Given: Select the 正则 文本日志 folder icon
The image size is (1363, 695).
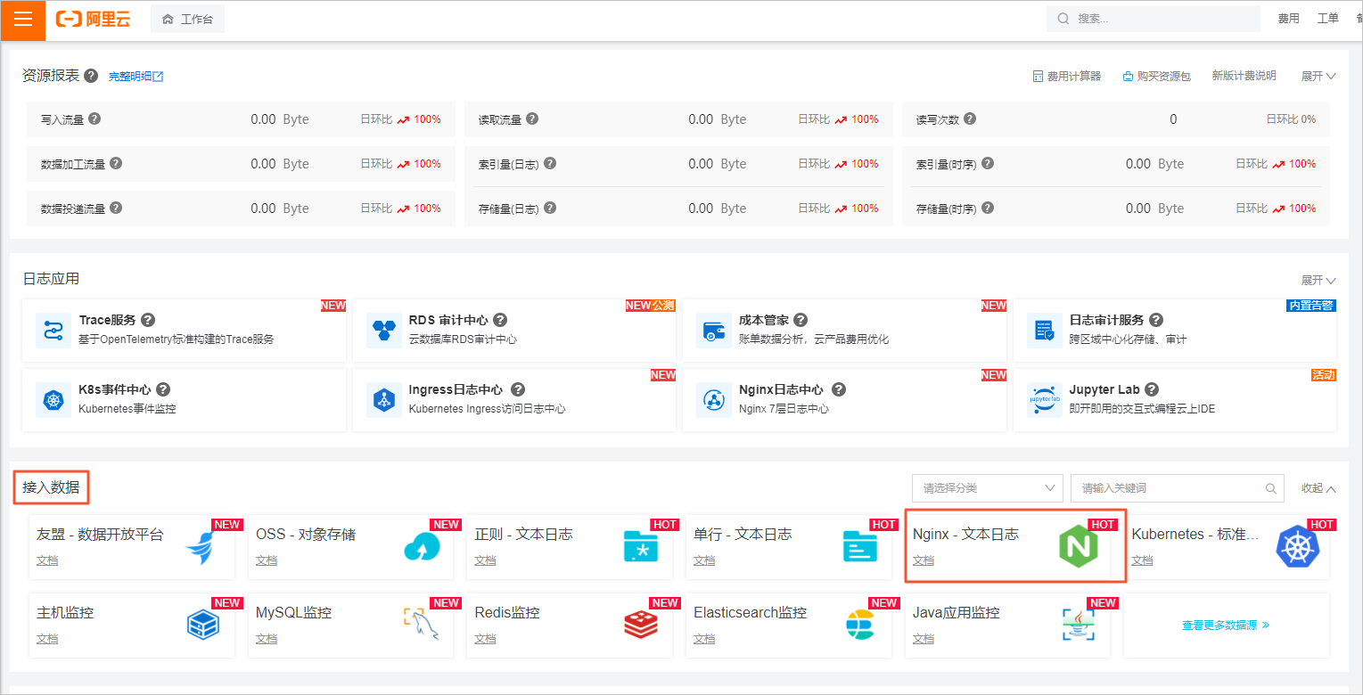Looking at the screenshot, I should pos(641,546).
